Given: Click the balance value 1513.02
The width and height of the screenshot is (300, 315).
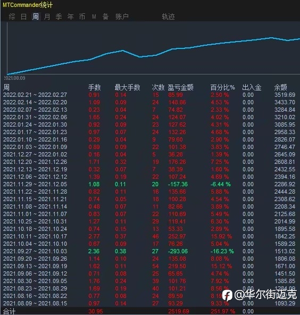Looking at the screenshot, I should point(285,251).
